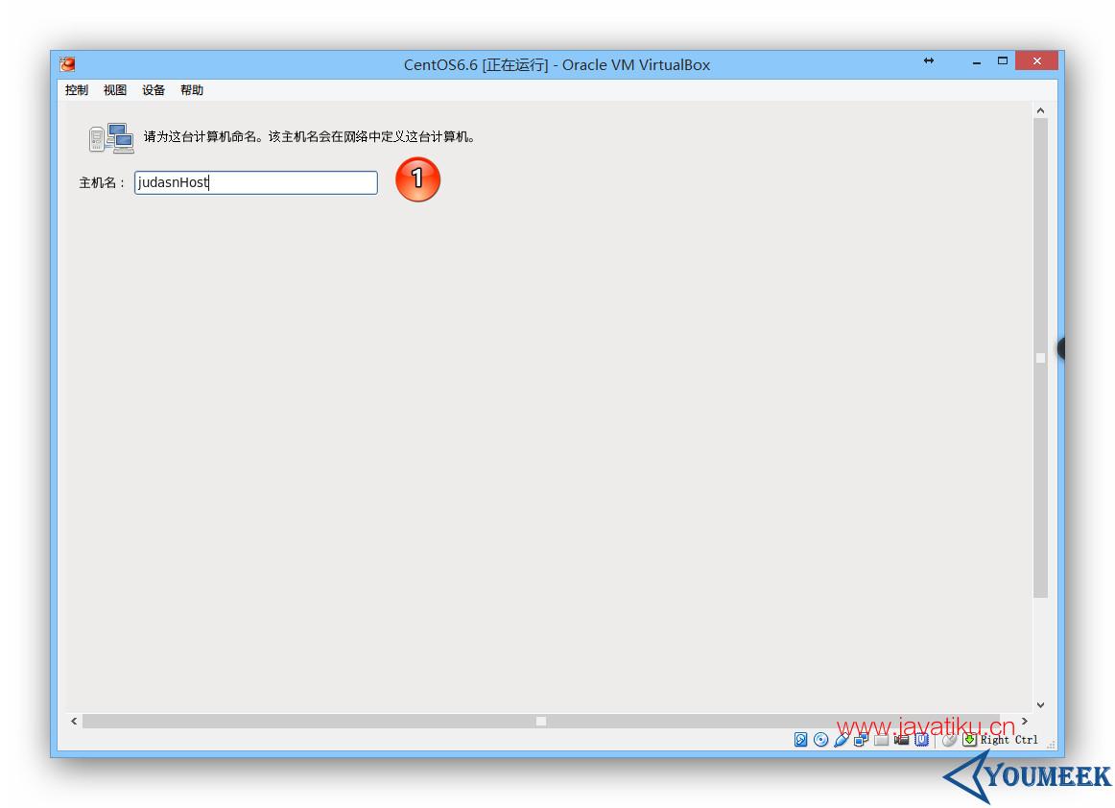This screenshot has width=1115, height=808.
Task: Click the horizontal scrollbar left arrow
Action: (74, 722)
